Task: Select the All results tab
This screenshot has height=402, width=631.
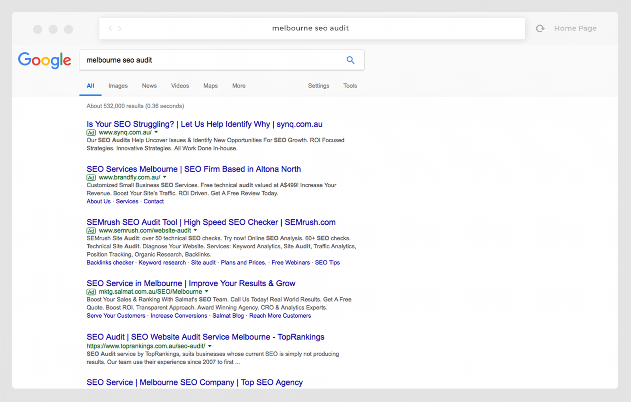Action: coord(90,86)
